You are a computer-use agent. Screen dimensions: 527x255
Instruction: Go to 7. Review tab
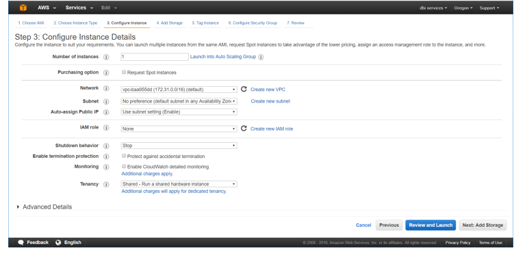(296, 23)
